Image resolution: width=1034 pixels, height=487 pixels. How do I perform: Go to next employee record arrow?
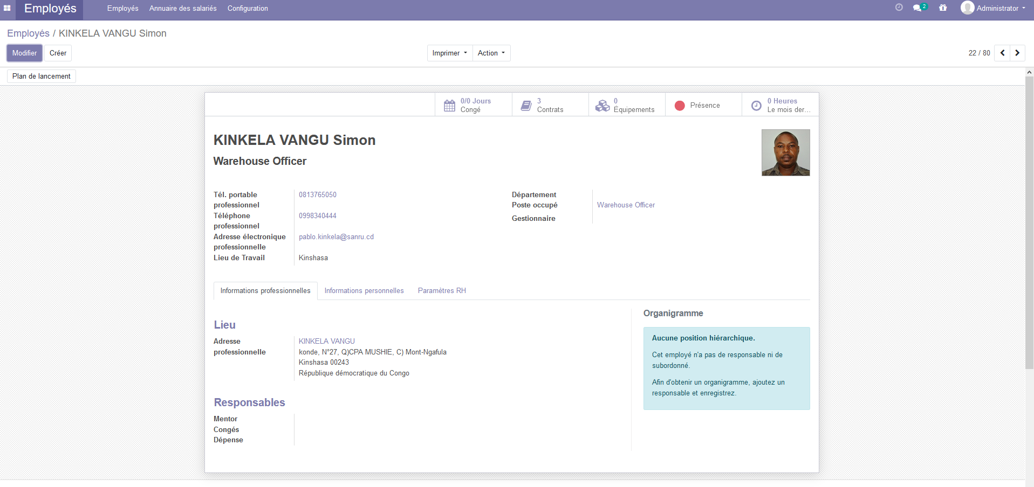point(1017,53)
